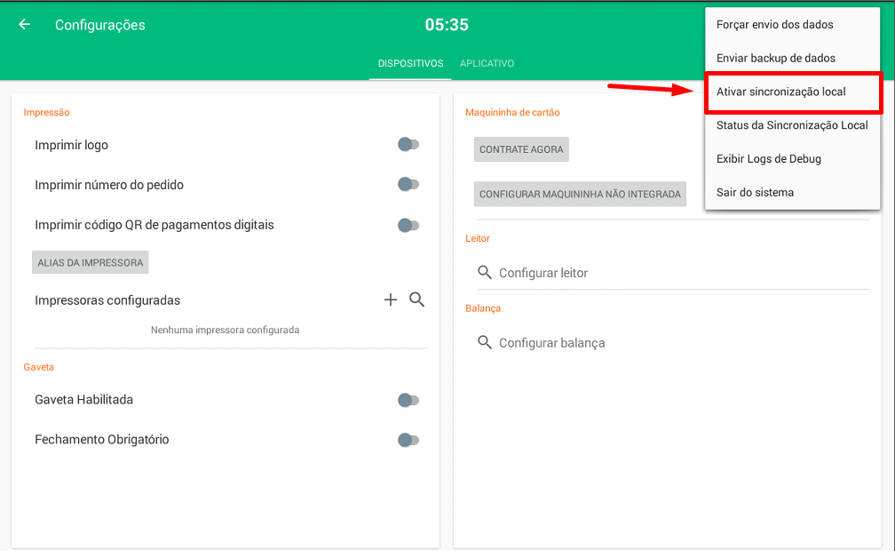Click the Gaveta section header
This screenshot has height=551, width=895.
[x=39, y=367]
